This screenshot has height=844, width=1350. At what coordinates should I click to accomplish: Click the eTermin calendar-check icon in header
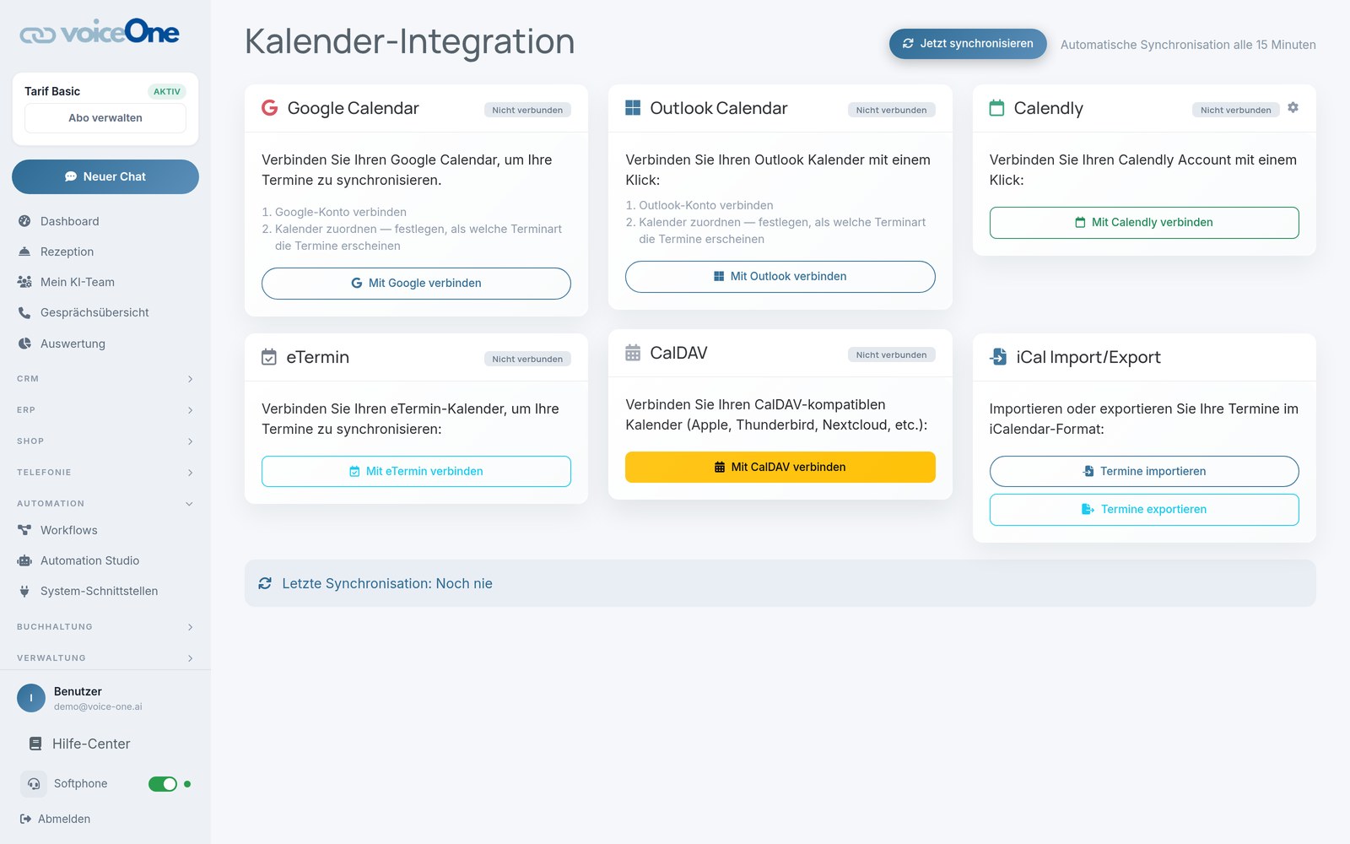tap(269, 357)
